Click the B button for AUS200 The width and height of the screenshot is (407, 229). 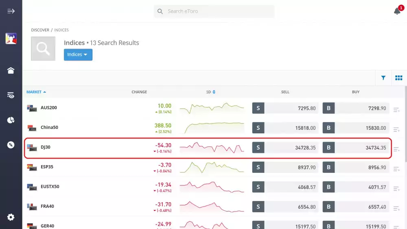[x=328, y=108]
